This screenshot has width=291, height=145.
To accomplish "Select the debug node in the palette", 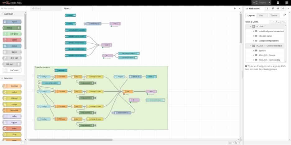I will 12,28.
